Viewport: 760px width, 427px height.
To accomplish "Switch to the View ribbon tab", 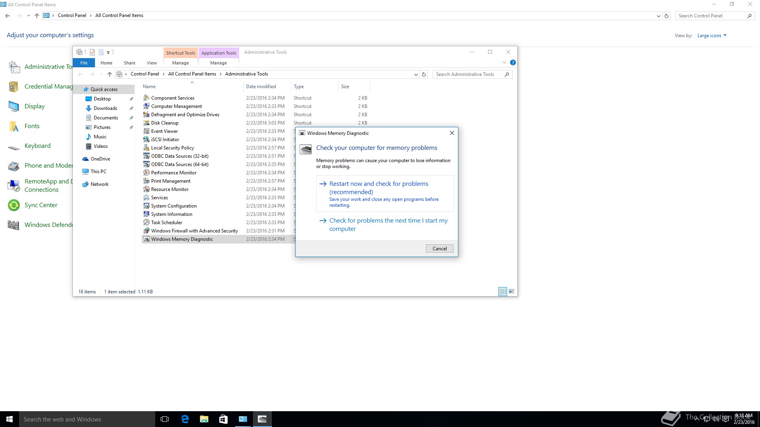I will (152, 63).
